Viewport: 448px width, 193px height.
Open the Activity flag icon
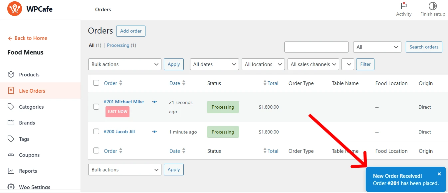coord(404,6)
